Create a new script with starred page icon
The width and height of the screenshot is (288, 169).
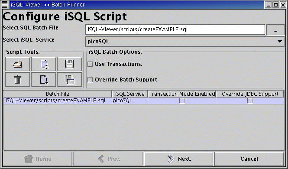click(44, 64)
